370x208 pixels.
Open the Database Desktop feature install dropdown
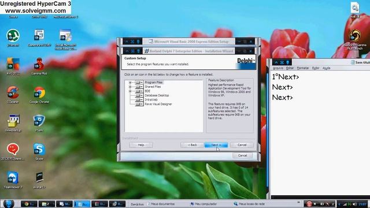(139, 95)
